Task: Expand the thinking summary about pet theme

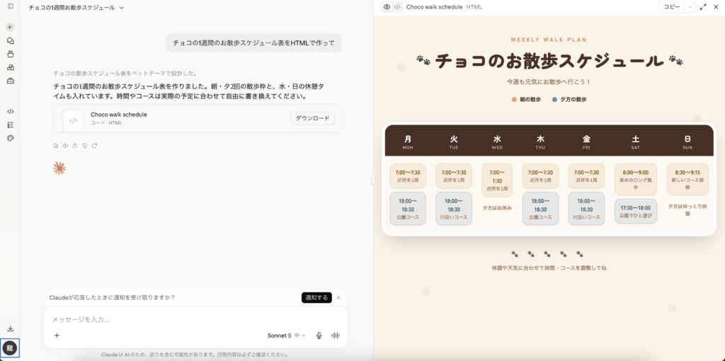Action: (125, 73)
